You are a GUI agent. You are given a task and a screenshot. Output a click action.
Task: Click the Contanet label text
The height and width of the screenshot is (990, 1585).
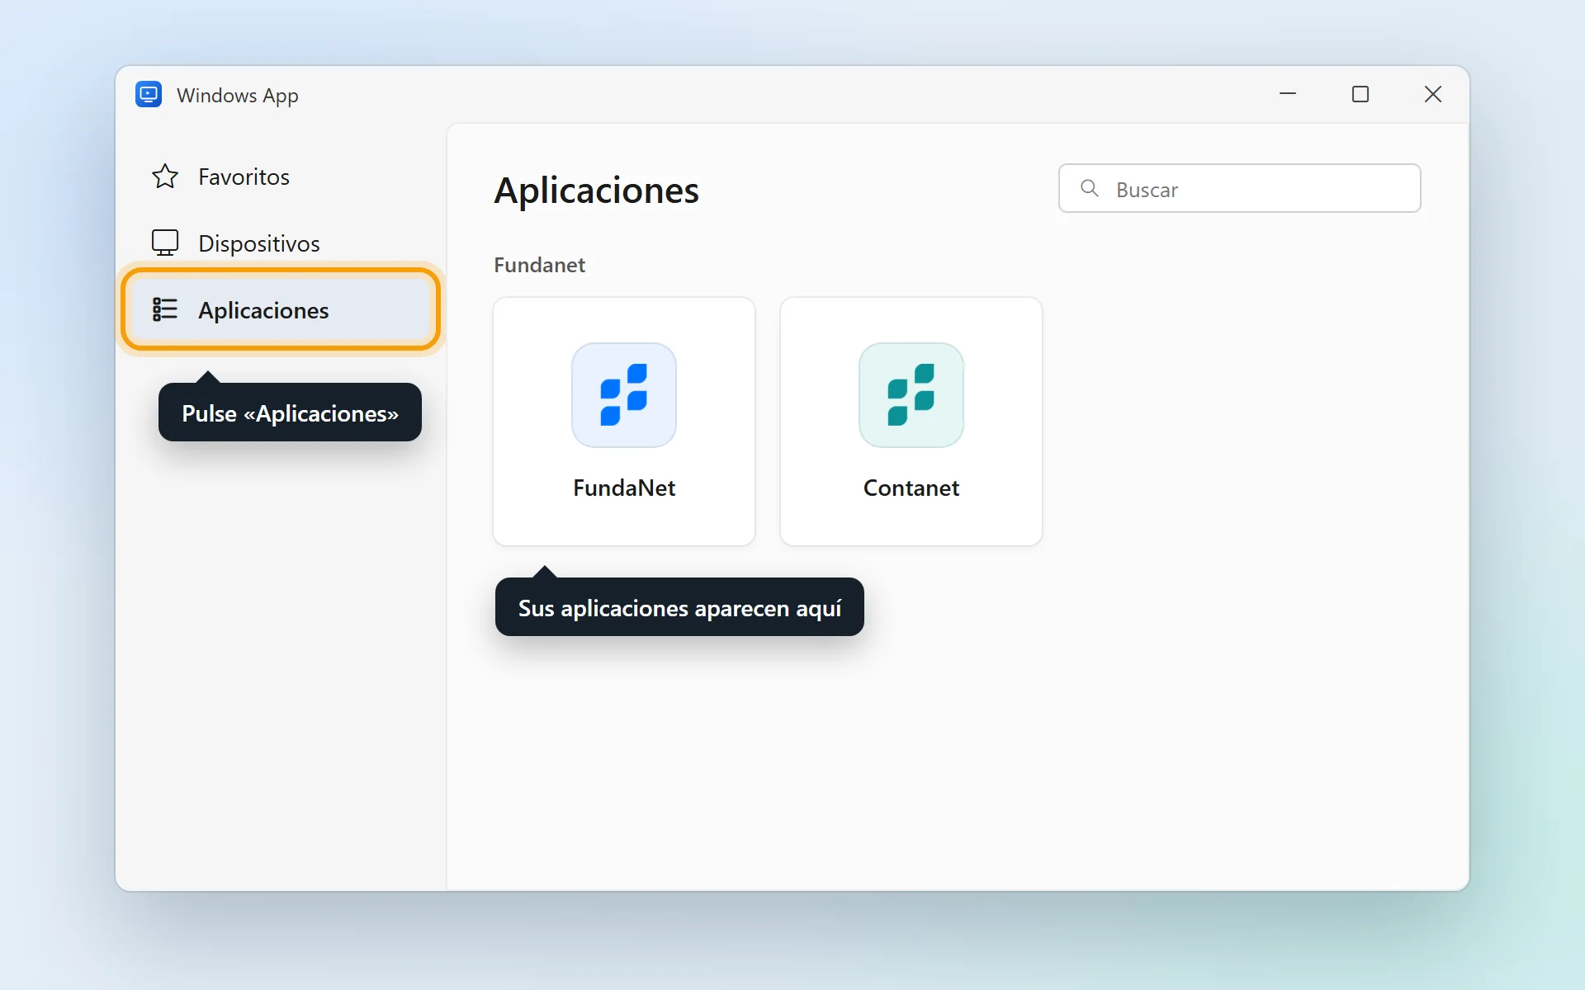911,488
